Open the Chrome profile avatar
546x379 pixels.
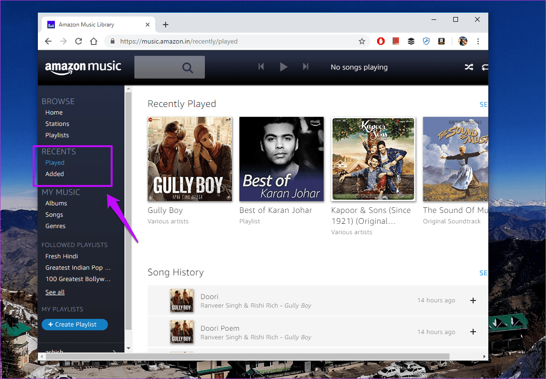pyautogui.click(x=463, y=42)
